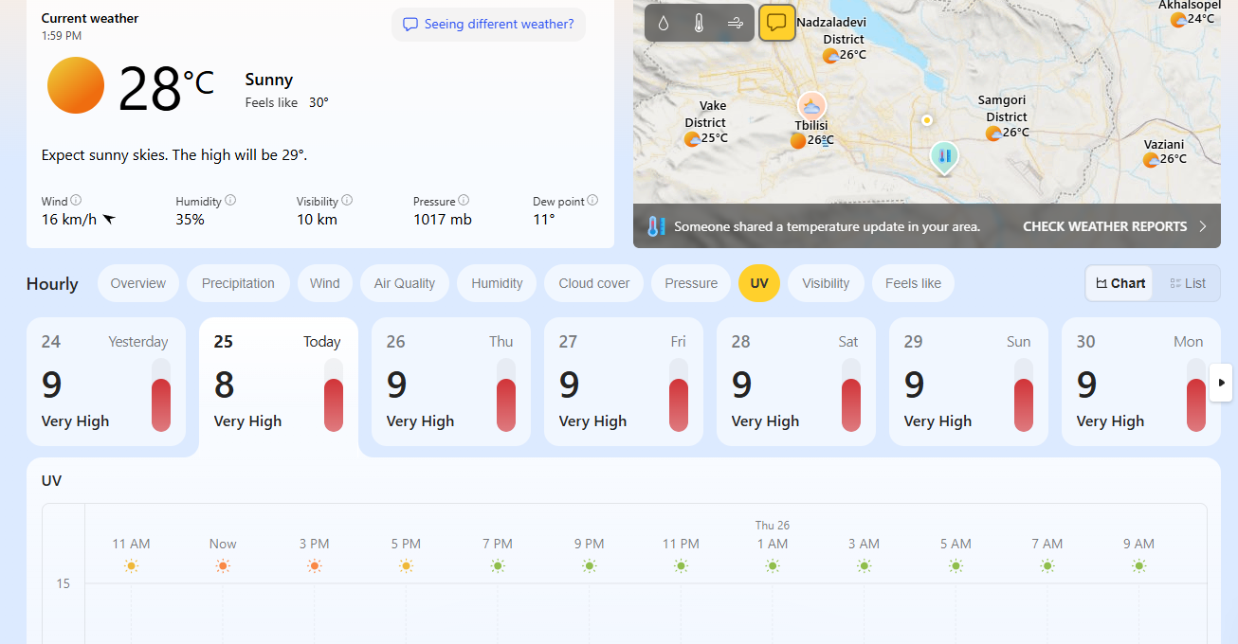Select the precipitation droplet map layer icon
Screen dimensions: 1238x644
(664, 24)
